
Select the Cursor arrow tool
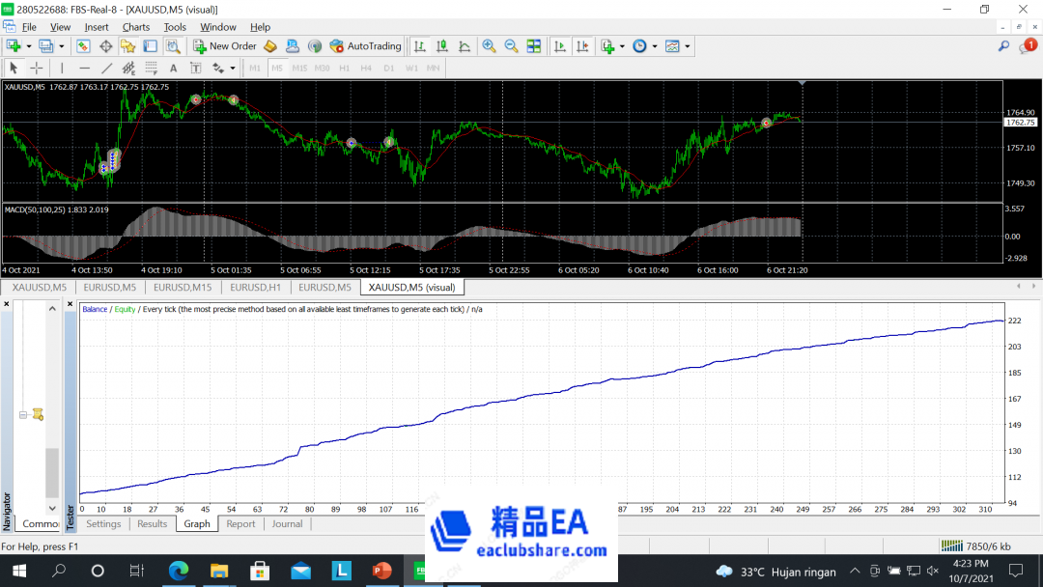(14, 68)
